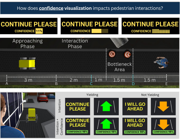Click the Intention-only CONTINUE PLEASE panel

(x=77, y=107)
